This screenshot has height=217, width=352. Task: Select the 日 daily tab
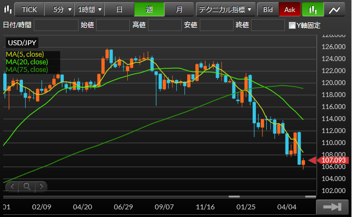[x=119, y=9]
